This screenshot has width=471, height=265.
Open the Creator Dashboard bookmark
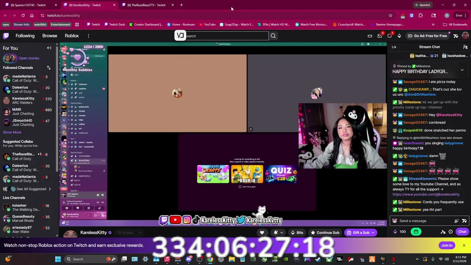(x=146, y=25)
